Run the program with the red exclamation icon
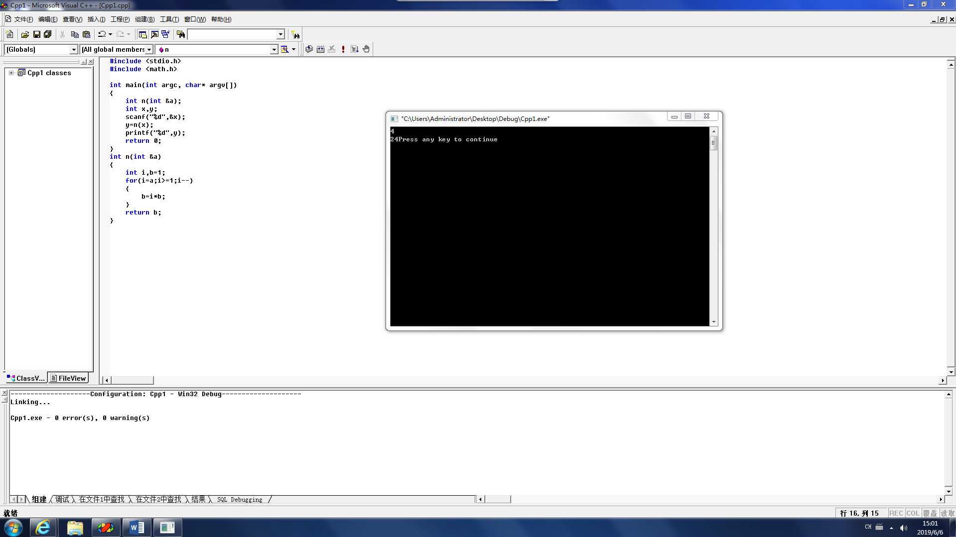The height and width of the screenshot is (537, 956). (343, 49)
